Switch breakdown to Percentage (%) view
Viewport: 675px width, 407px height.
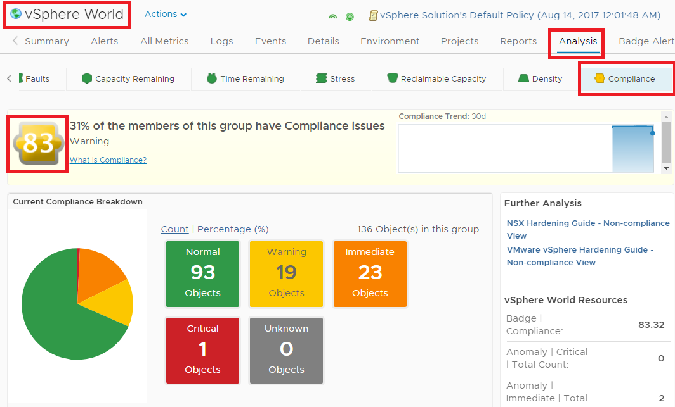[x=233, y=229]
